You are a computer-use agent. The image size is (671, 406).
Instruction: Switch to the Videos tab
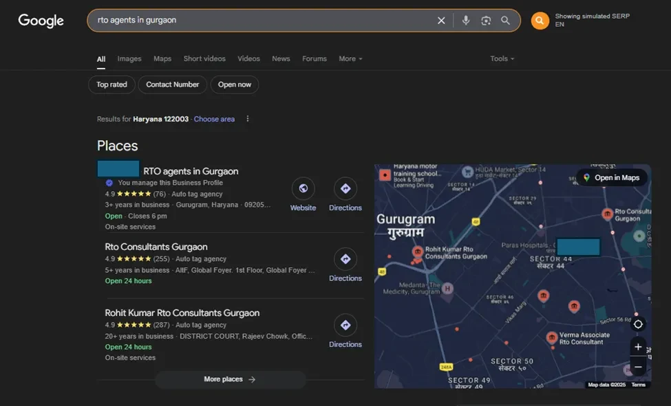(248, 58)
